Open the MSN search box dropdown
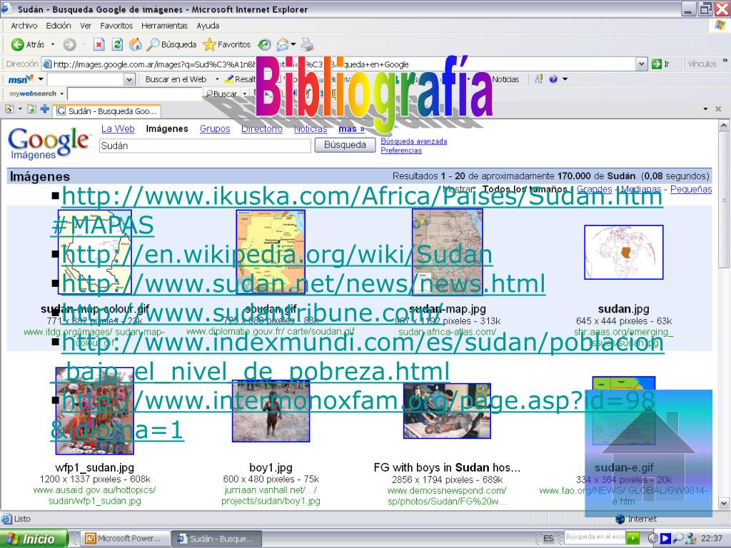The image size is (731, 548). [130, 80]
